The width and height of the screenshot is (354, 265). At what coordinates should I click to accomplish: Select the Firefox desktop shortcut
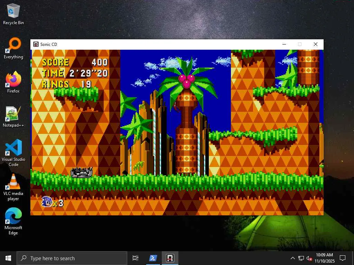tap(13, 82)
